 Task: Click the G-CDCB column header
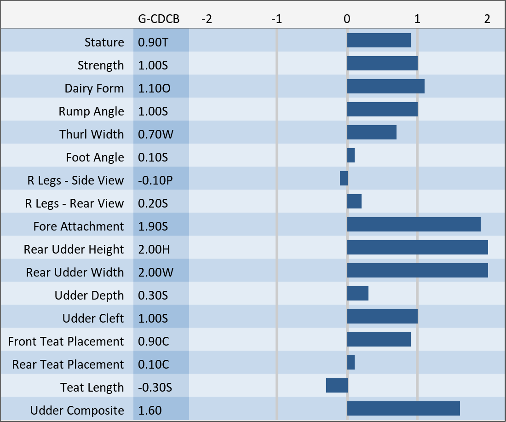click(x=159, y=19)
